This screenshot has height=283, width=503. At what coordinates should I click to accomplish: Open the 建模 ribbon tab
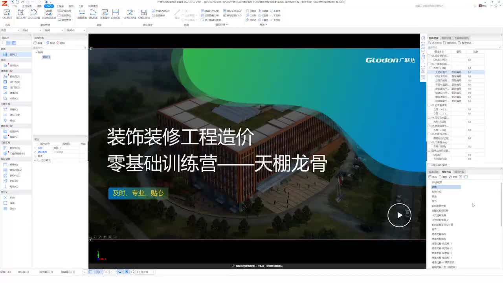tap(39, 6)
